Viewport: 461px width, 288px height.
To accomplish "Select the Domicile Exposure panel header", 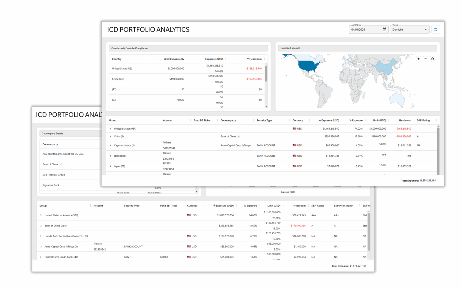I will pyautogui.click(x=290, y=48).
